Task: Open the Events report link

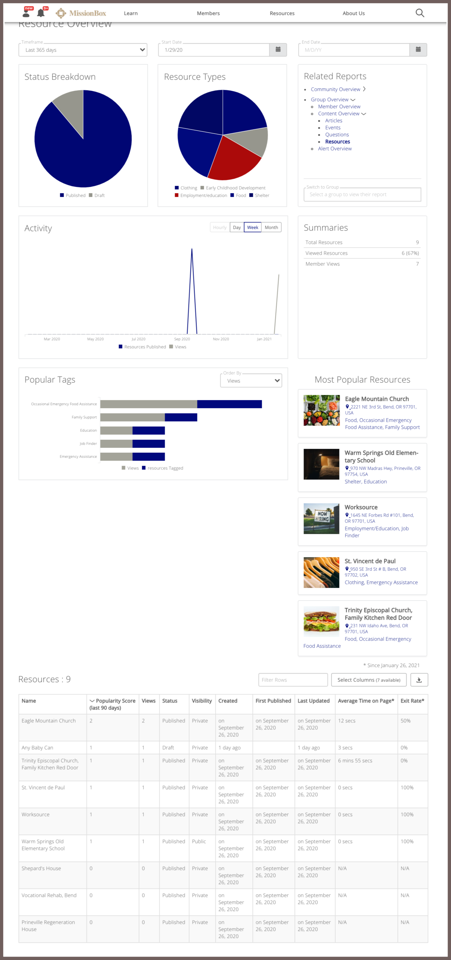Action: tap(333, 127)
